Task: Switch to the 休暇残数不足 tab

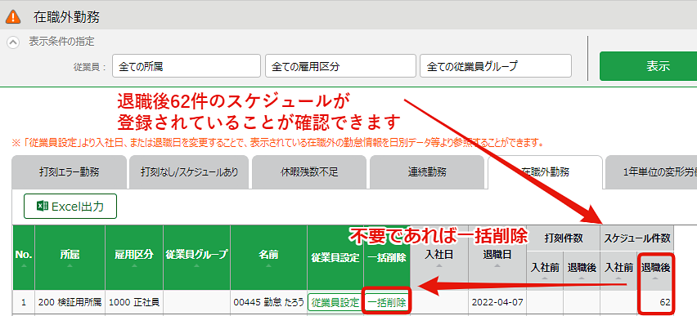Action: [309, 172]
